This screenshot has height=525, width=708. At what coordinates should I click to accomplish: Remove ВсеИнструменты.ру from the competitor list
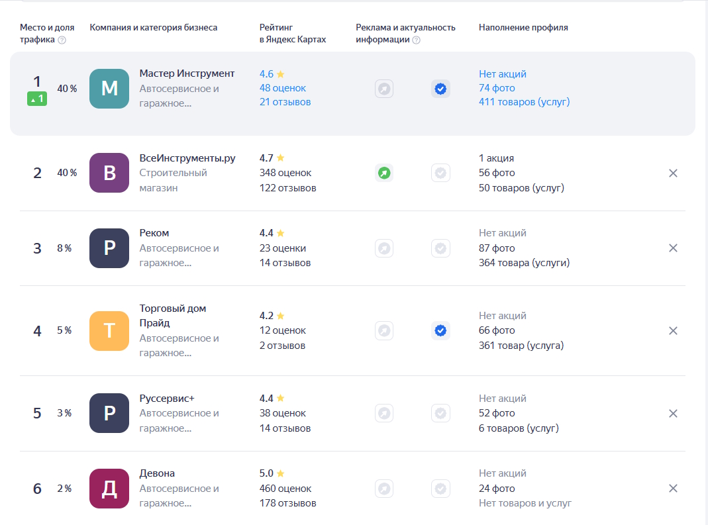(x=673, y=173)
